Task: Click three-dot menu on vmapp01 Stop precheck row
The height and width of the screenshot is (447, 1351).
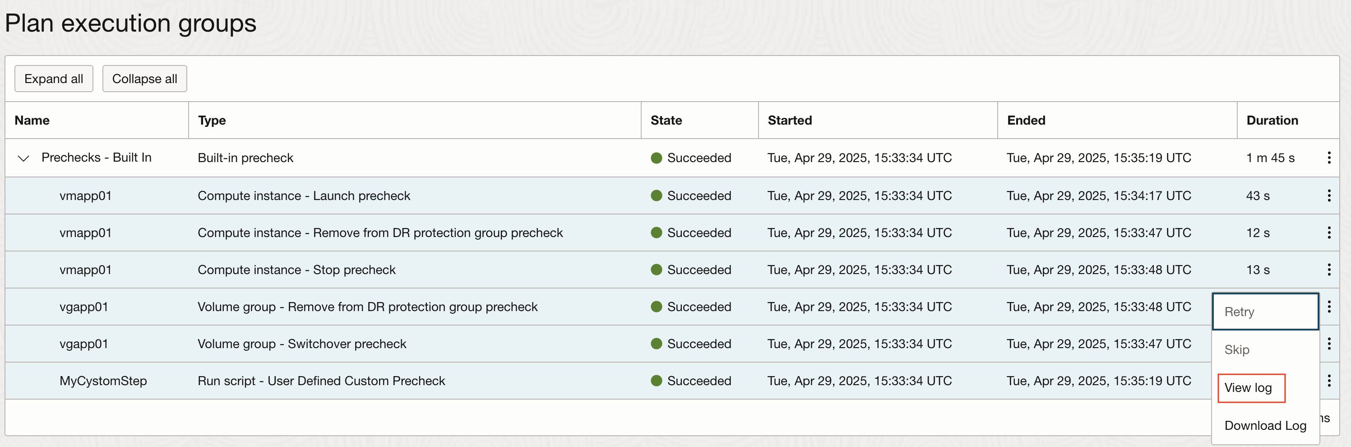Action: click(x=1329, y=270)
